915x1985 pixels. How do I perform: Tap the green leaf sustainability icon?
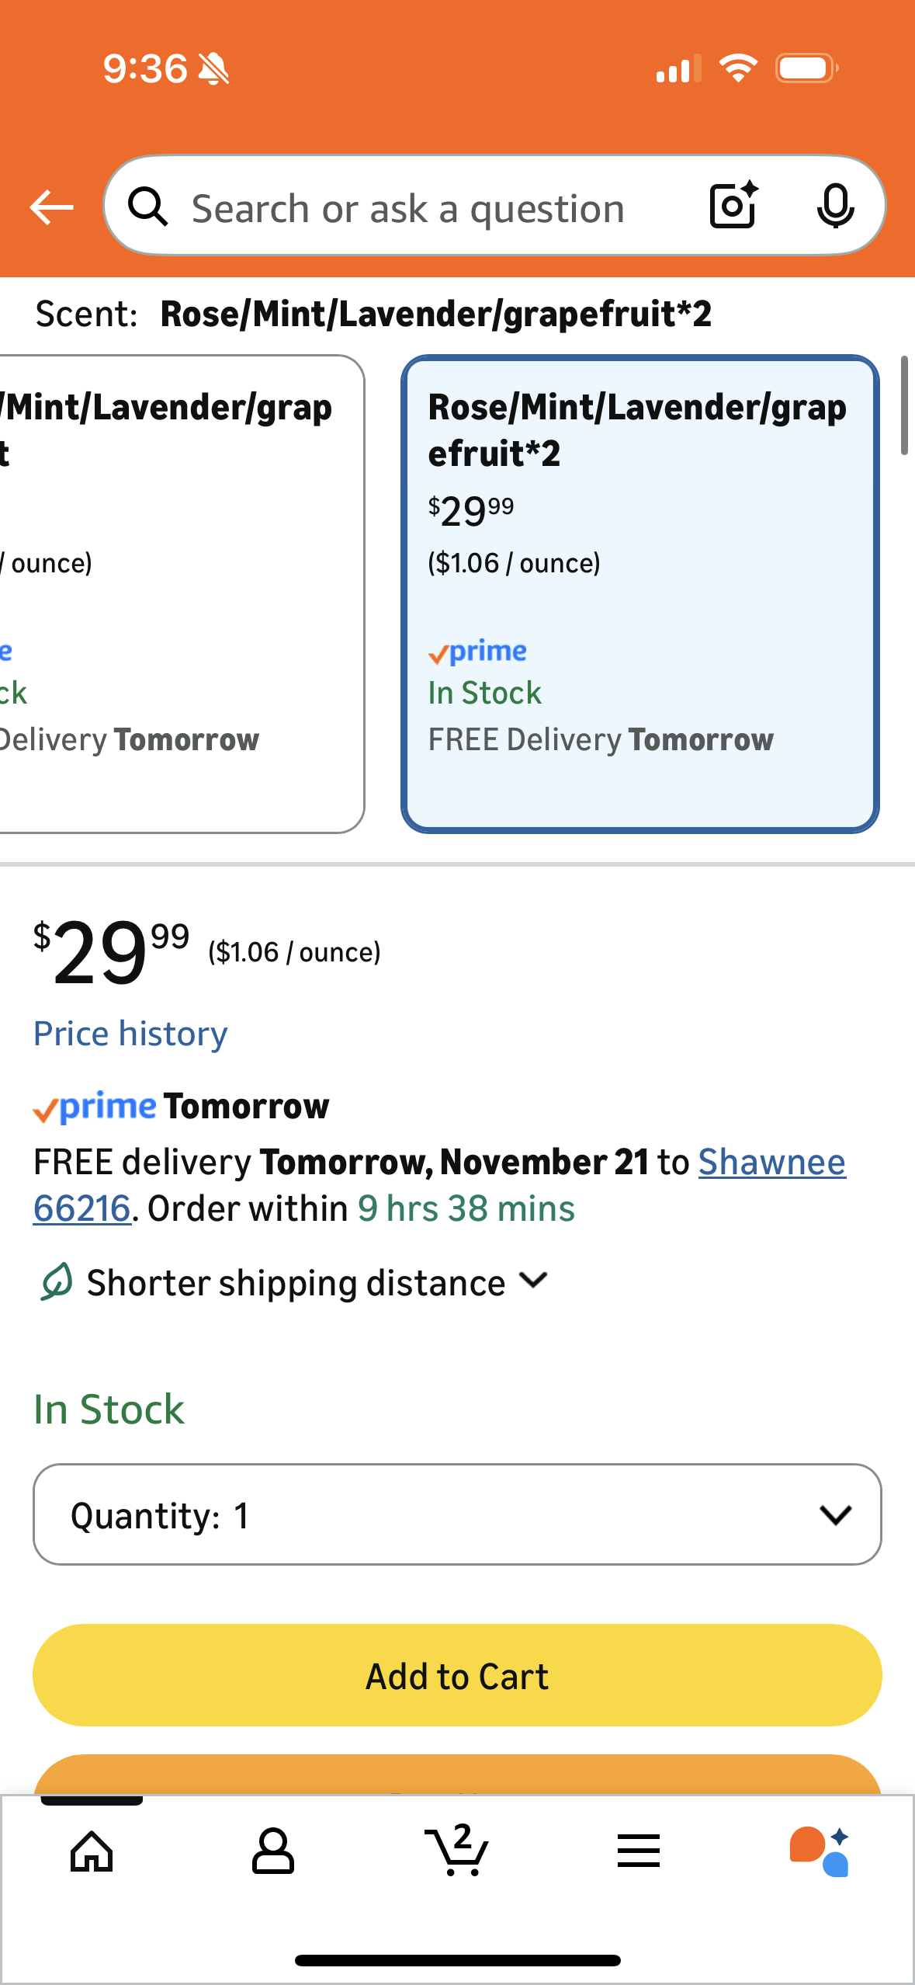coord(57,1281)
